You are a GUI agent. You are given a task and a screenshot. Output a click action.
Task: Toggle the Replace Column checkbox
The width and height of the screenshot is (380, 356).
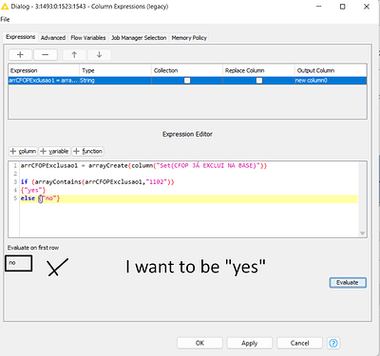259,81
